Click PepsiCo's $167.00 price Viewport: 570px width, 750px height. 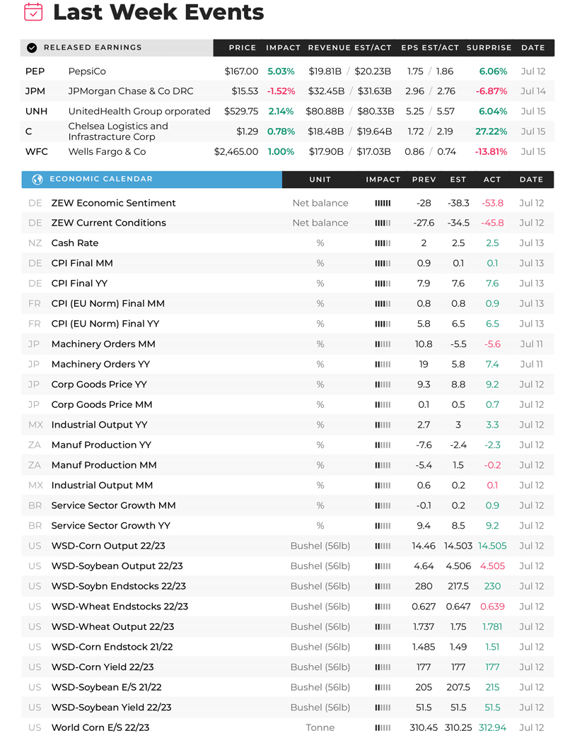coord(241,71)
